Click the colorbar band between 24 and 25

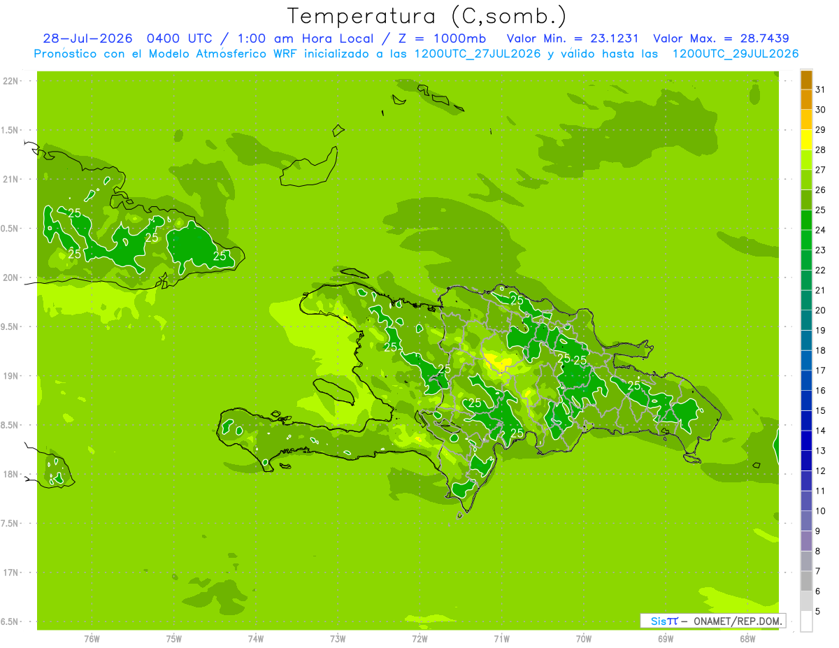806,220
